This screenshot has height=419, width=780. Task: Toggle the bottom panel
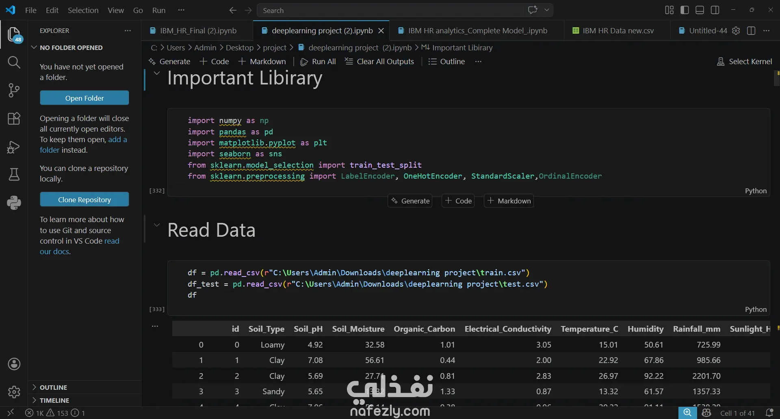coord(700,10)
